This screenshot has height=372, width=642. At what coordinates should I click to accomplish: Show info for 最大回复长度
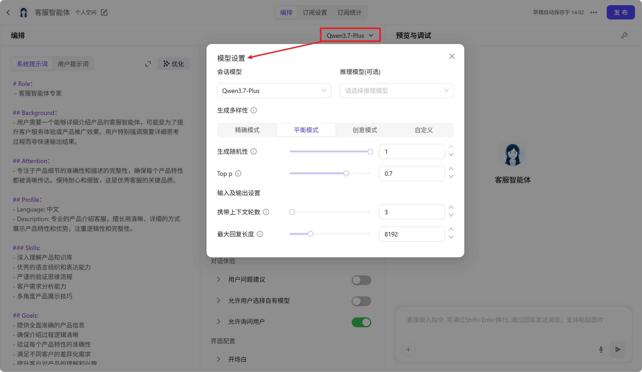[260, 234]
